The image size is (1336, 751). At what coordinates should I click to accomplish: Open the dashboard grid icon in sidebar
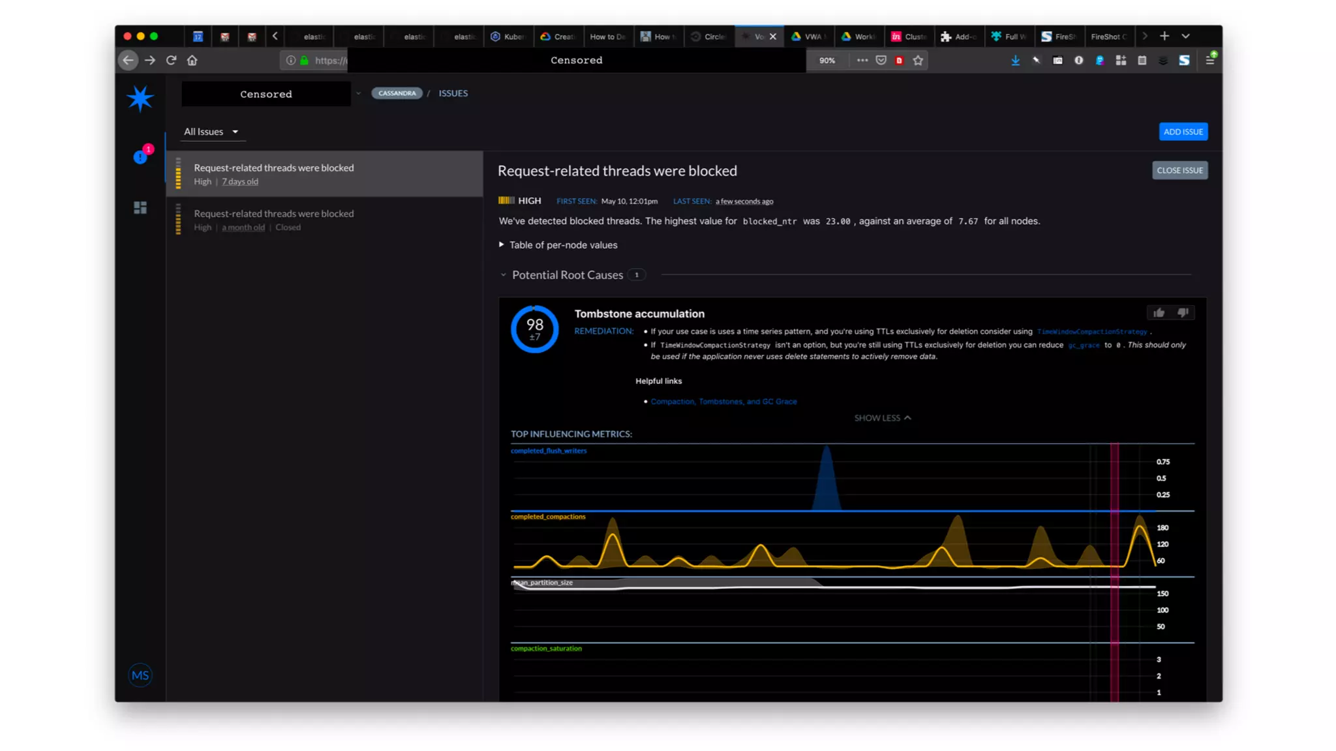pyautogui.click(x=140, y=208)
